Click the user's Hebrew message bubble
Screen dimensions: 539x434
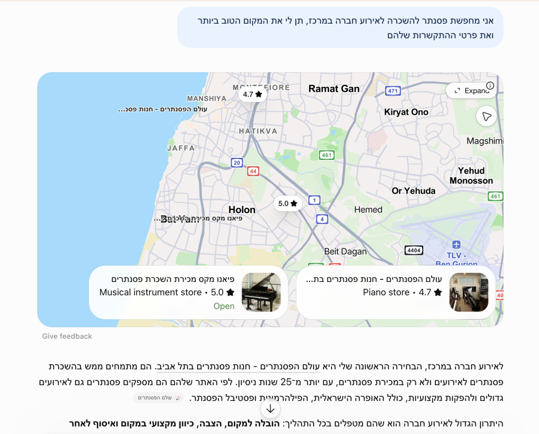coord(341,27)
